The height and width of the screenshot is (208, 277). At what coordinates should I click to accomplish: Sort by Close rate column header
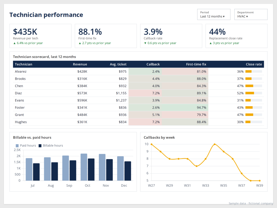tap(254, 64)
